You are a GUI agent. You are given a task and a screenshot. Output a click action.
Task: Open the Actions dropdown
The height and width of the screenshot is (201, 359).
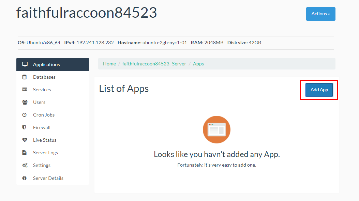click(320, 14)
